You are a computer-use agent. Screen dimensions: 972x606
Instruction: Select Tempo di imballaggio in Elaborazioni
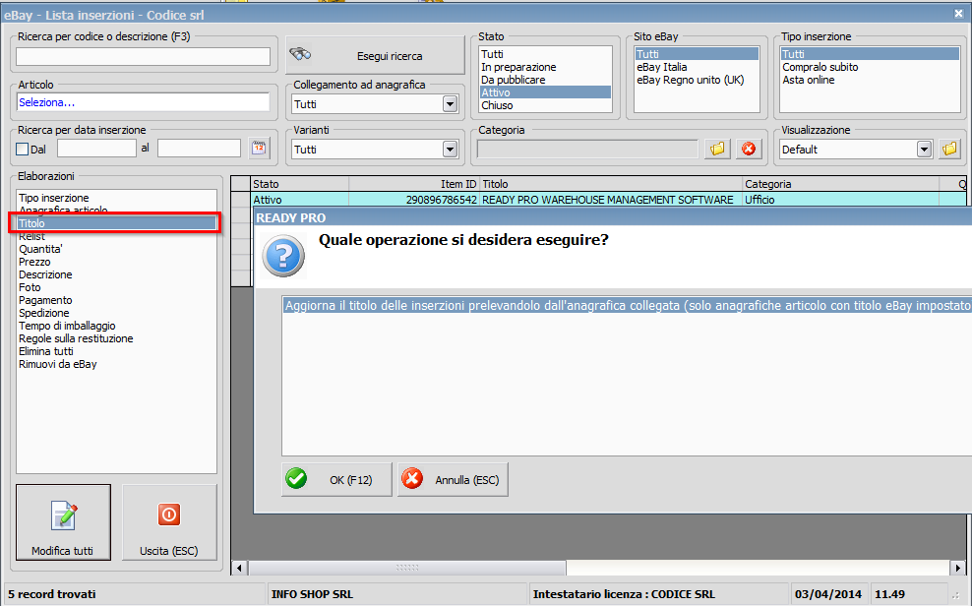(x=116, y=326)
